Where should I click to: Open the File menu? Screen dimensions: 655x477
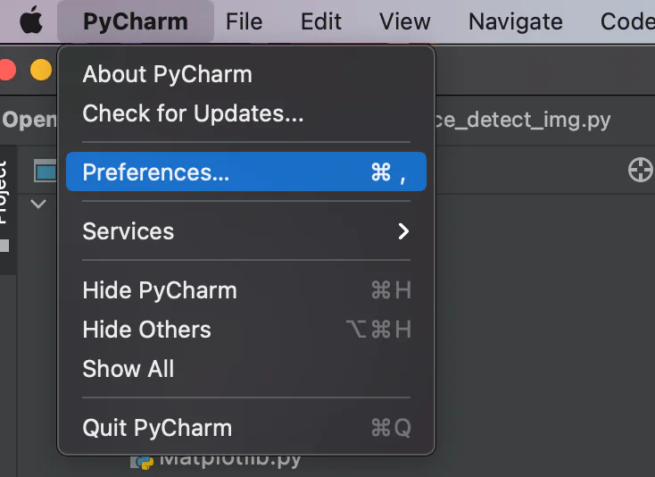coord(245,21)
